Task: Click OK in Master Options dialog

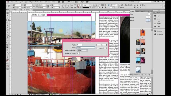Action: click(x=102, y=45)
